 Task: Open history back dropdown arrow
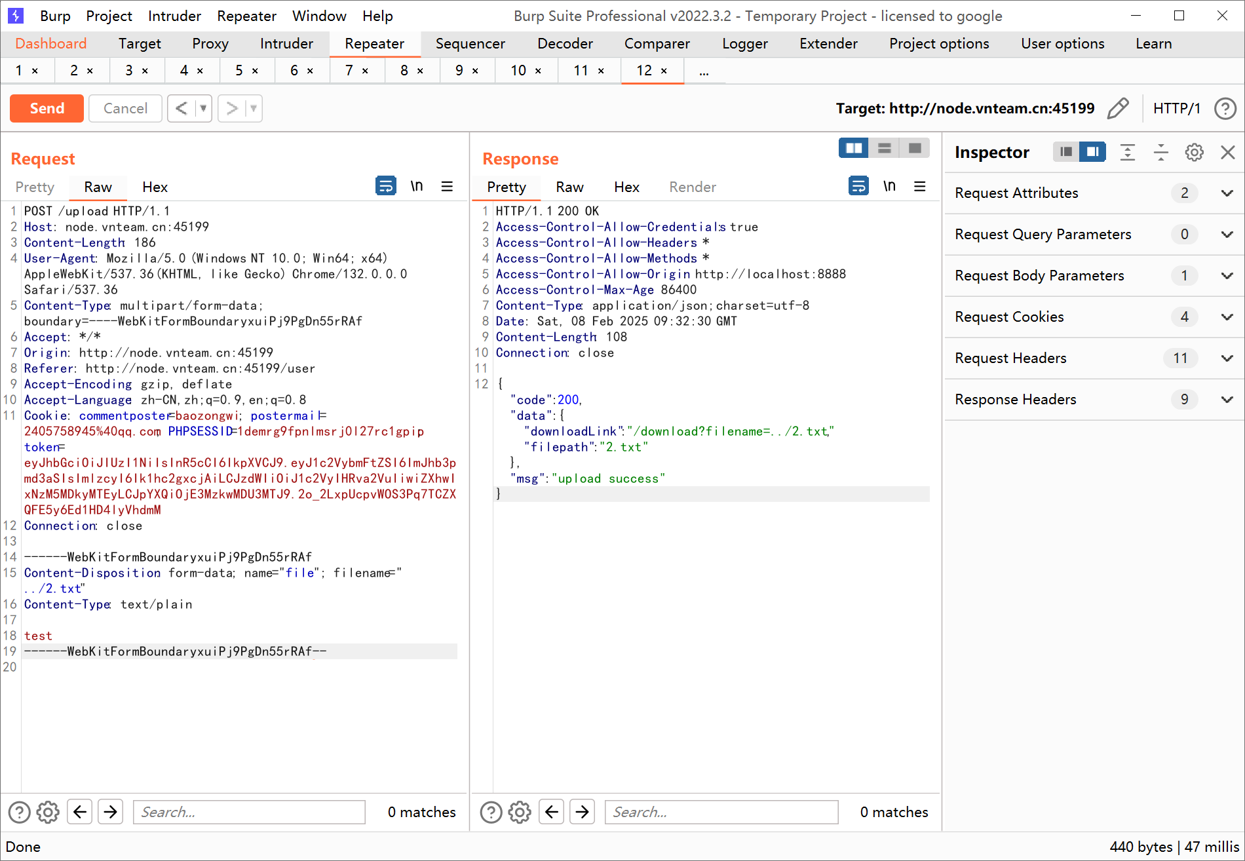203,108
